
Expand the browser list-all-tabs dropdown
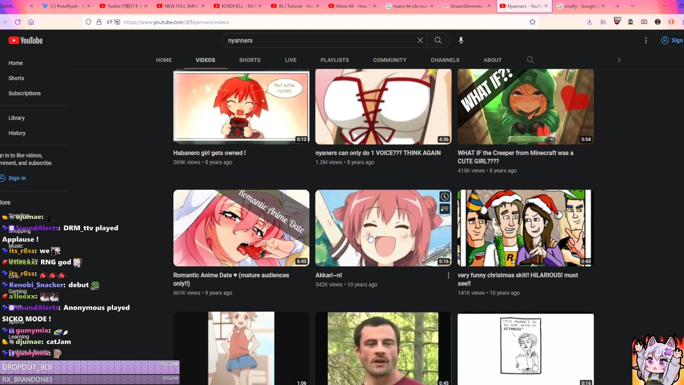coord(633,6)
